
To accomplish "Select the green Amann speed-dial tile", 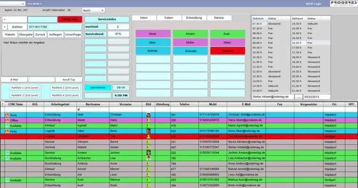I will (190, 34).
